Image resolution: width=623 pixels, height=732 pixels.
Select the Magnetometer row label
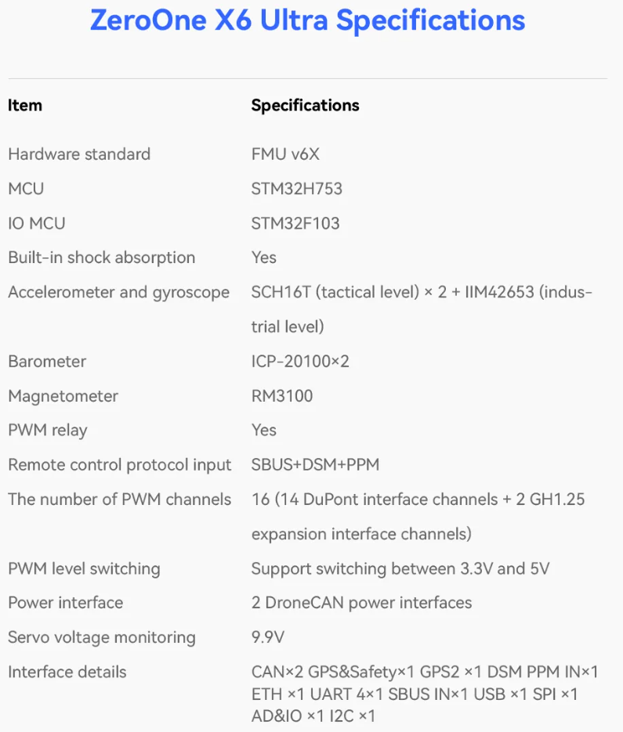pyautogui.click(x=63, y=395)
